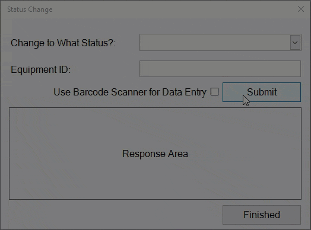Open the status dropdown chevron arrow

point(295,43)
